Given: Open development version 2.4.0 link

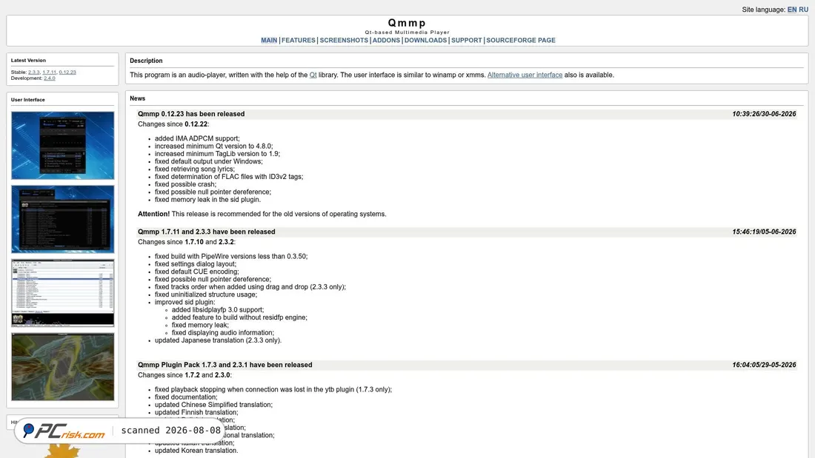Looking at the screenshot, I should coord(50,78).
